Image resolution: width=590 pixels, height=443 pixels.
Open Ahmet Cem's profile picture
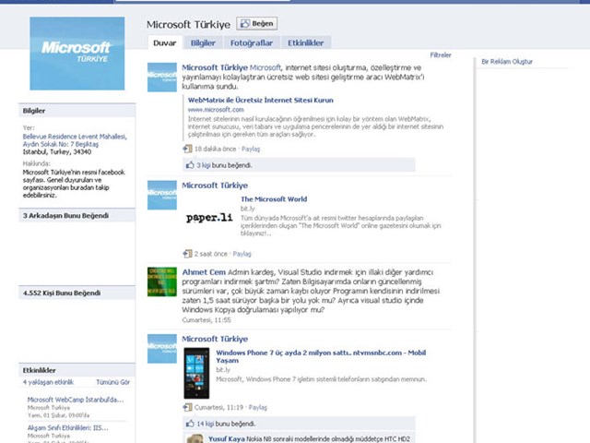161,281
